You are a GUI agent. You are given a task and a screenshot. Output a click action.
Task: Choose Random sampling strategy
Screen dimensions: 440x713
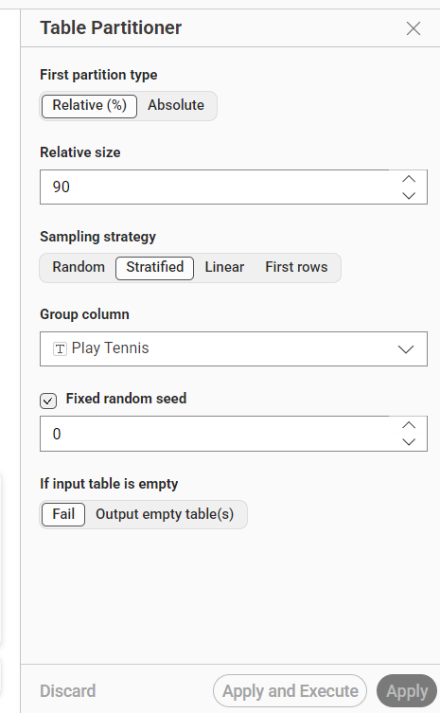coord(79,267)
